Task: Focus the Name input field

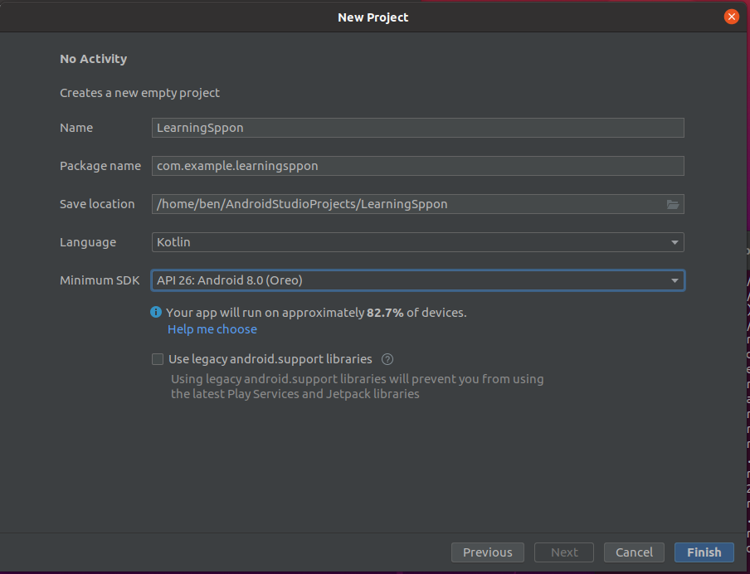Action: (x=417, y=128)
